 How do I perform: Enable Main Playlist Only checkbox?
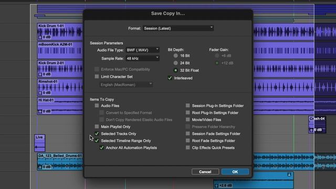(x=97, y=127)
